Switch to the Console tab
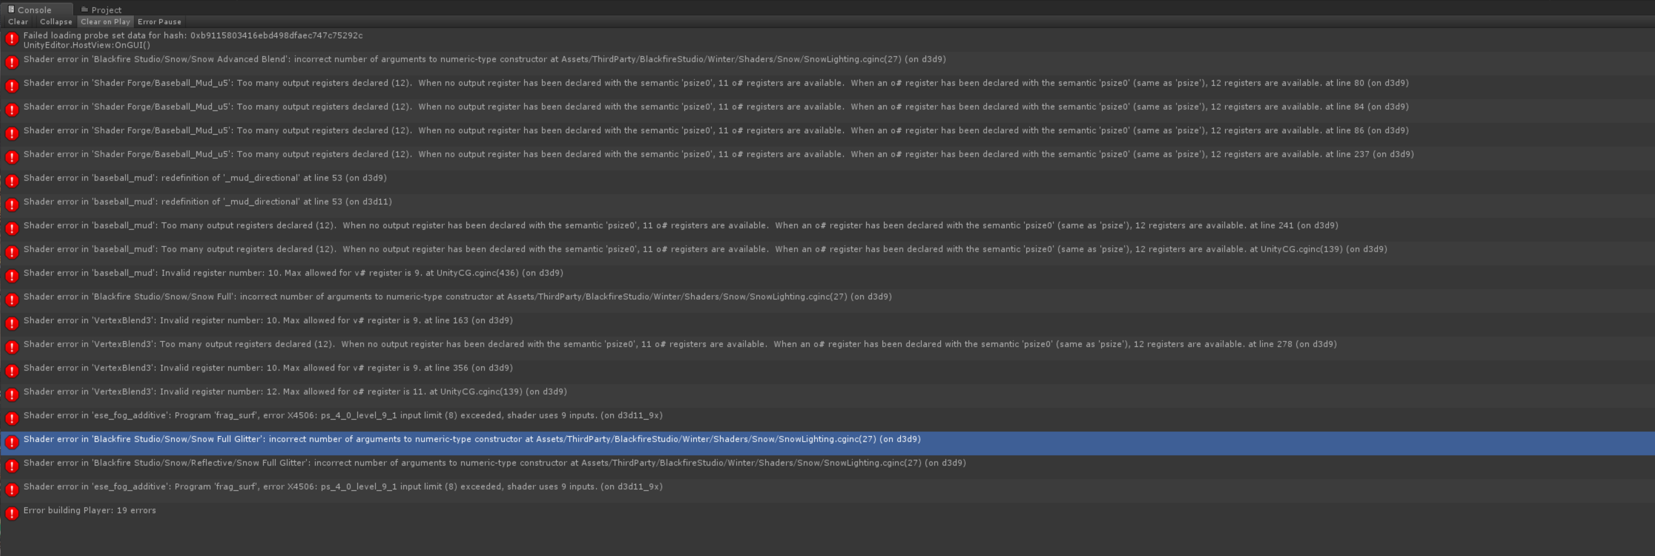Viewport: 1655px width, 556px height. click(x=34, y=9)
